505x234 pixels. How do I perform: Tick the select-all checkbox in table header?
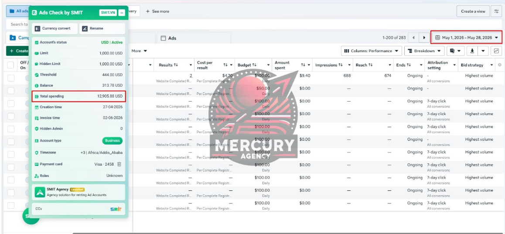click(10, 65)
